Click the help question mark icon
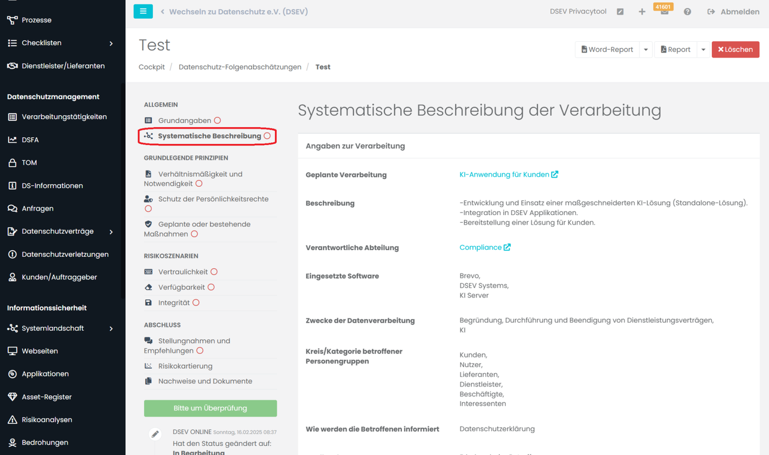The height and width of the screenshot is (455, 769). click(x=687, y=12)
